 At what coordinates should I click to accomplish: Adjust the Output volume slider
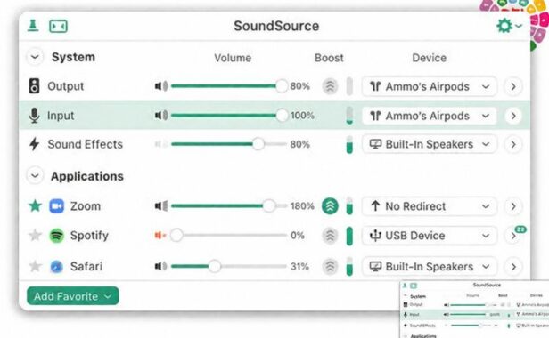pyautogui.click(x=229, y=86)
